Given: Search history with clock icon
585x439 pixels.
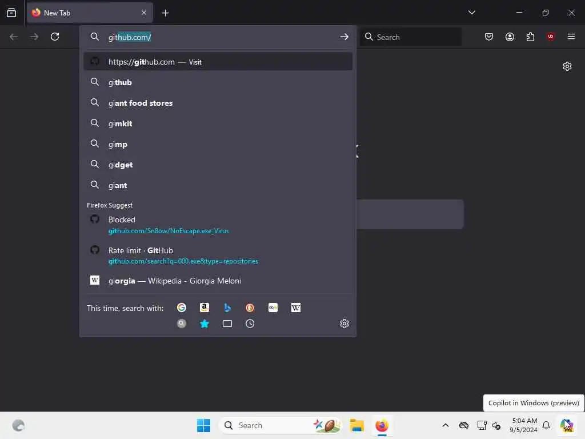Looking at the screenshot, I should [250, 324].
